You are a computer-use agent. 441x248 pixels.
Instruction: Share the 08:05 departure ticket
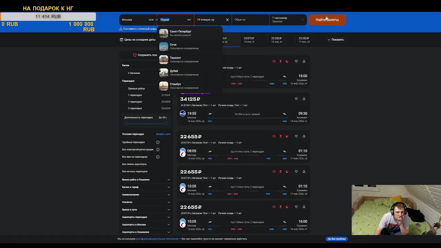(x=304, y=136)
